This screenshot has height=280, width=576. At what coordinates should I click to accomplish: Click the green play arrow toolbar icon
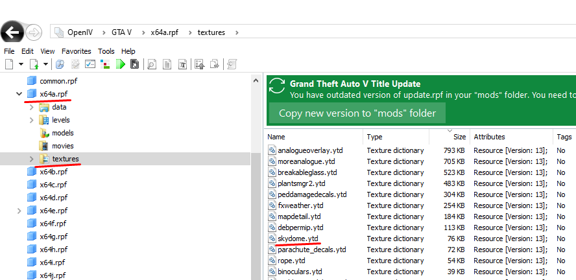pyautogui.click(x=121, y=65)
